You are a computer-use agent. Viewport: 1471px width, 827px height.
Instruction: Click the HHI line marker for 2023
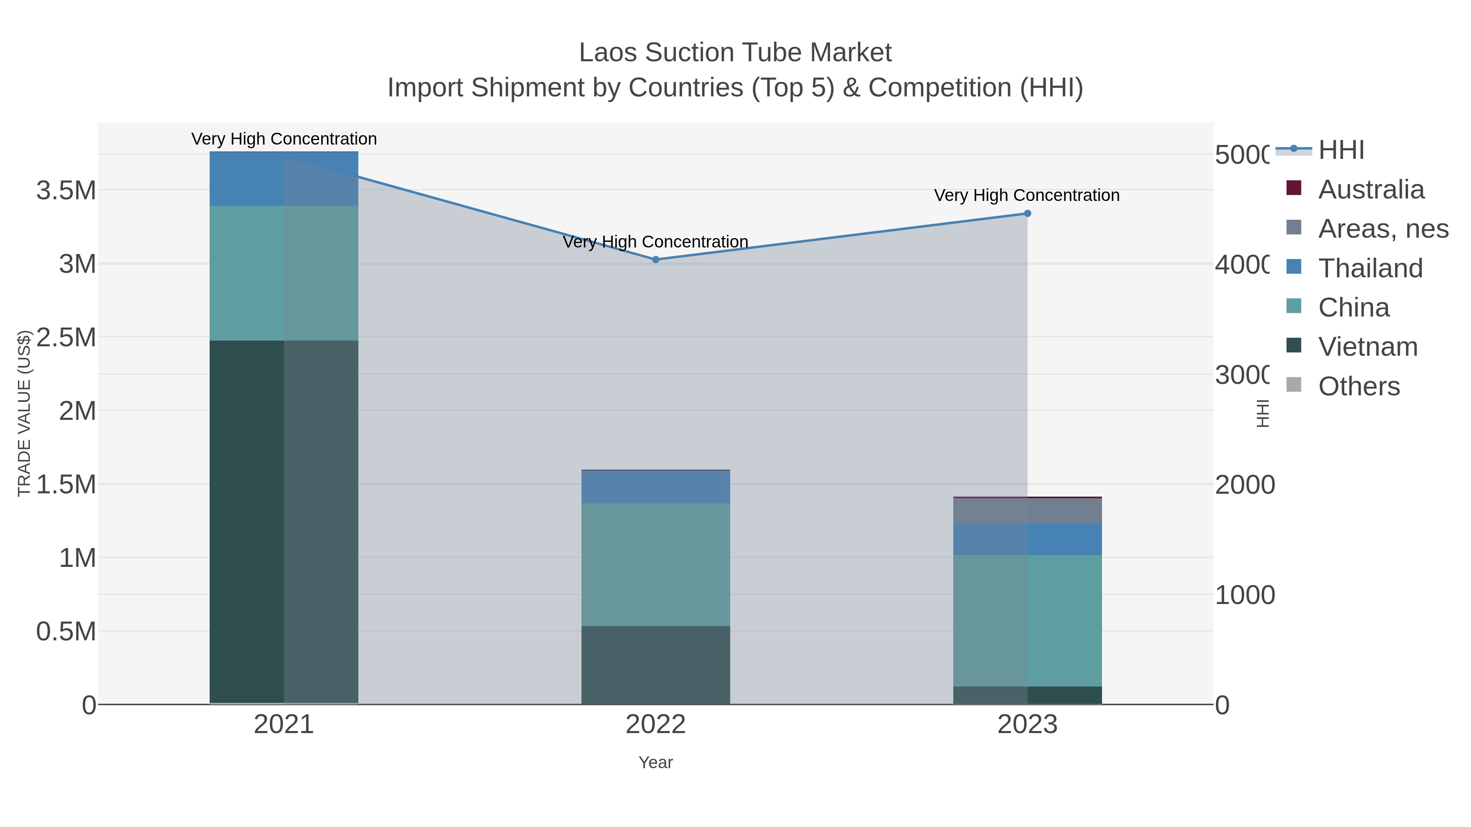click(x=1027, y=214)
